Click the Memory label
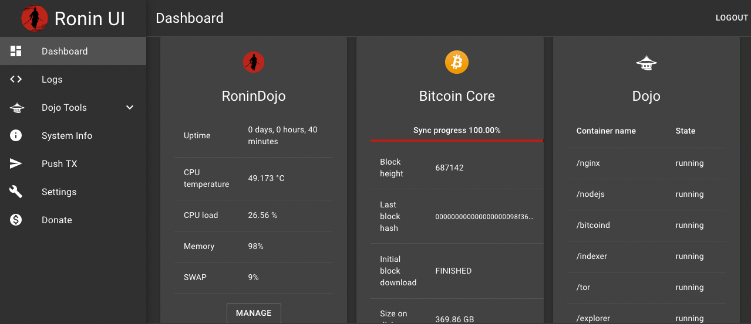The image size is (751, 324). (x=199, y=246)
